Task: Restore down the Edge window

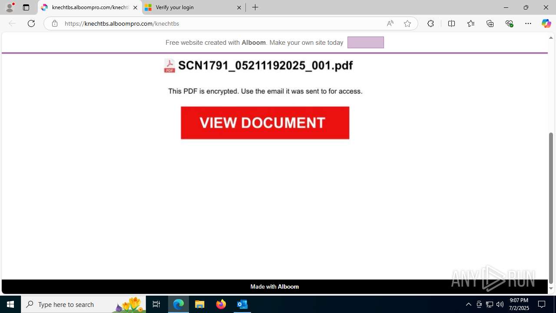Action: (x=526, y=7)
